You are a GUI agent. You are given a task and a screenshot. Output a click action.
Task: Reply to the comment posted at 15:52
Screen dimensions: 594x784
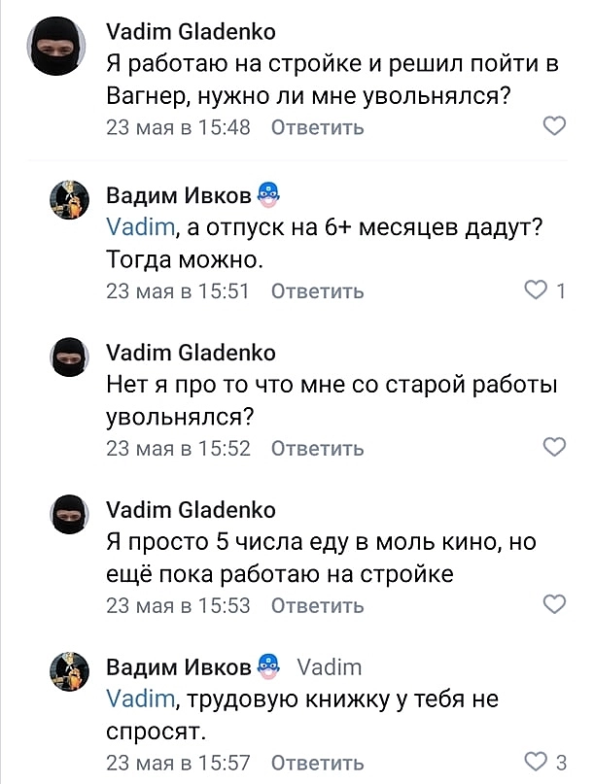(x=317, y=448)
